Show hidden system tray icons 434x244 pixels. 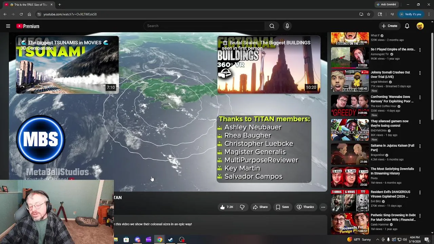[378, 240]
